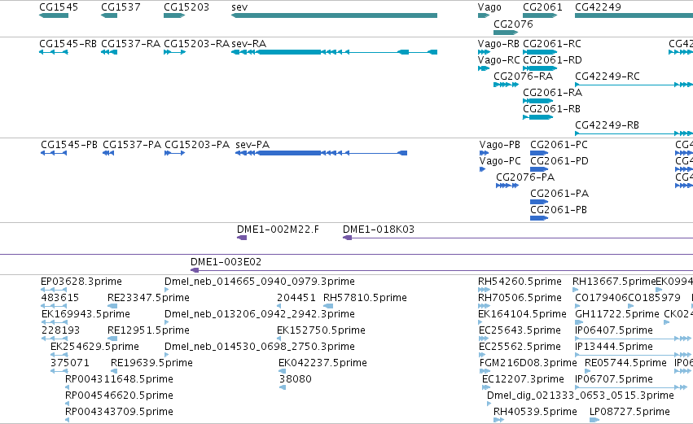Select protein label CG2061-PB
693x424 pixels.
(559, 210)
